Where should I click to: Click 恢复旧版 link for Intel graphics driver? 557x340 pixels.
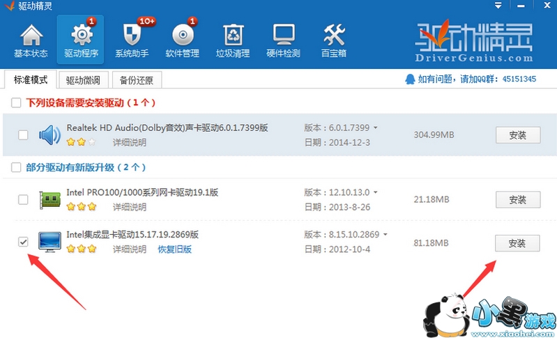pos(174,249)
